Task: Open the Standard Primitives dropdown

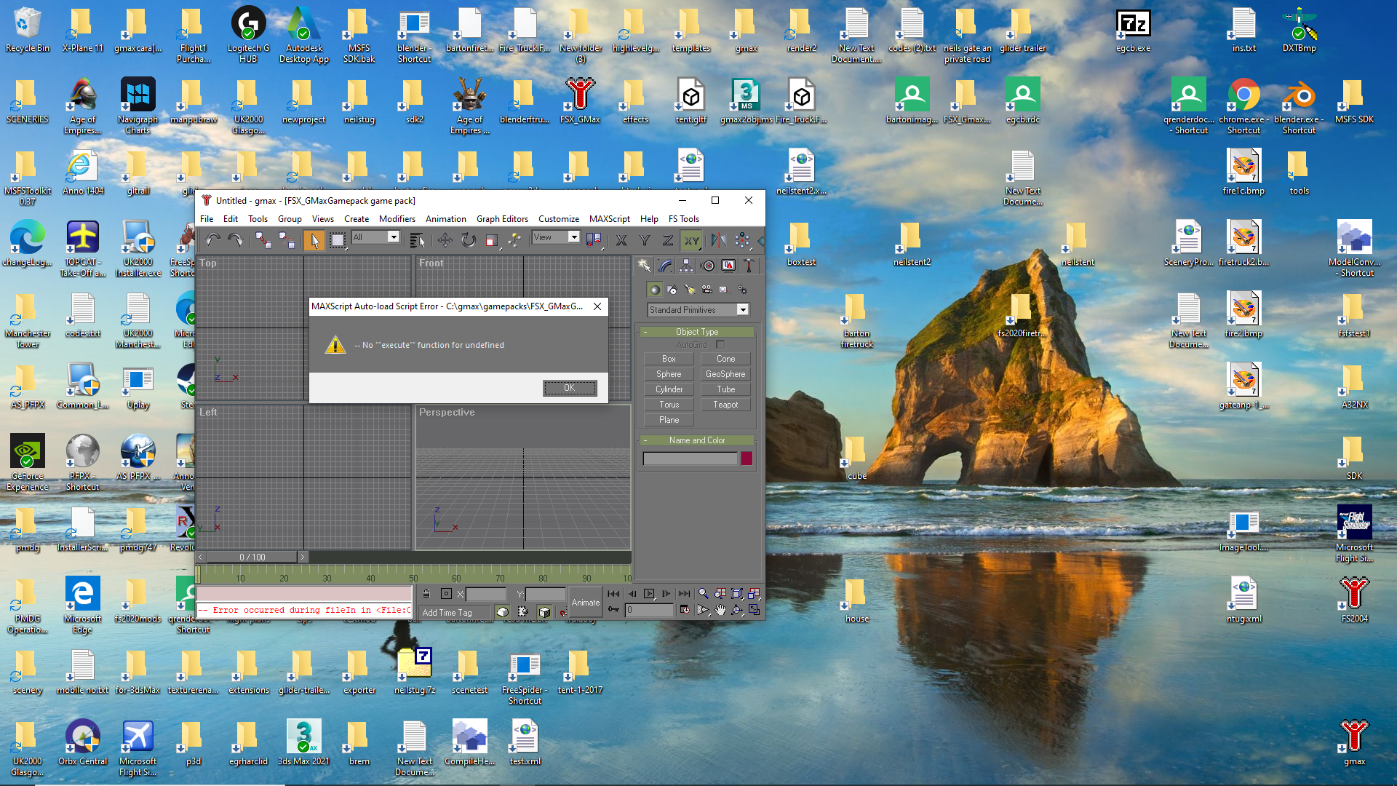Action: pyautogui.click(x=698, y=310)
